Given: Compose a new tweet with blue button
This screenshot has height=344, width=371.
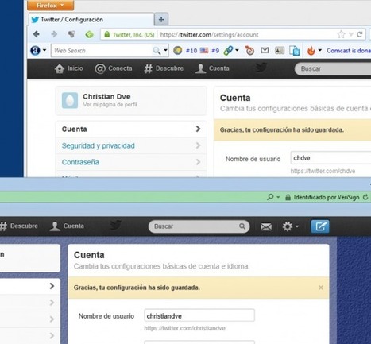Looking at the screenshot, I should point(320,226).
